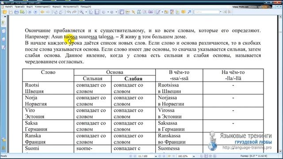Open the Zoom Out dropdown arrow

[x=108, y=12]
